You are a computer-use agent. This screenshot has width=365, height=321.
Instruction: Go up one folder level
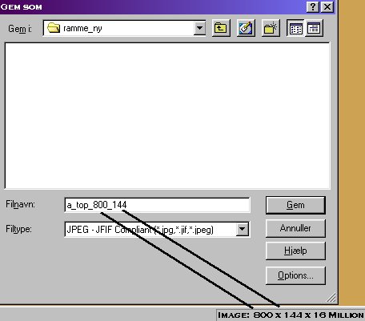point(220,28)
